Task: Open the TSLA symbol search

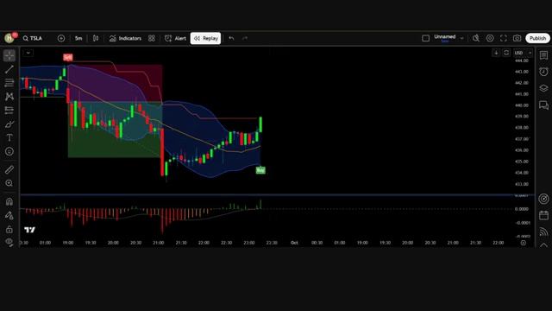Action: (33, 38)
